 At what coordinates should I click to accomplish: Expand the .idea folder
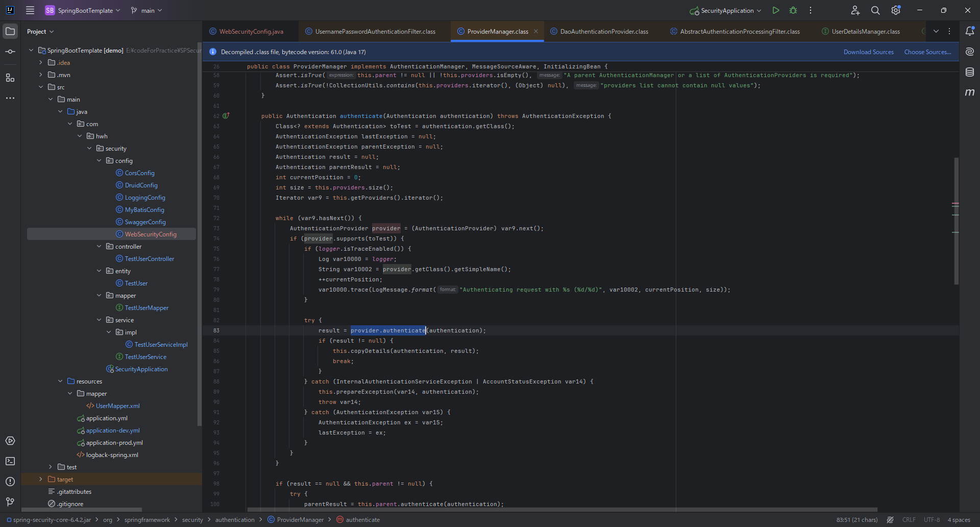tap(41, 62)
